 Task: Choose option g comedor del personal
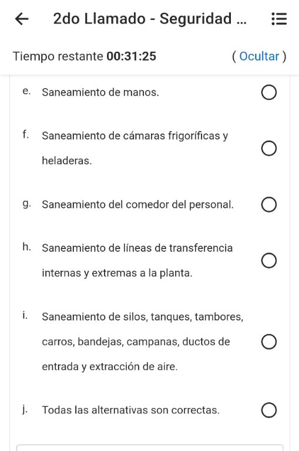coord(269,204)
